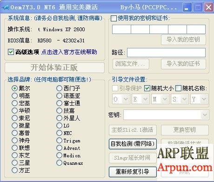The width and height of the screenshot is (214, 182).
Task: Pick the 富士通 radio button
Action: coord(59,103)
